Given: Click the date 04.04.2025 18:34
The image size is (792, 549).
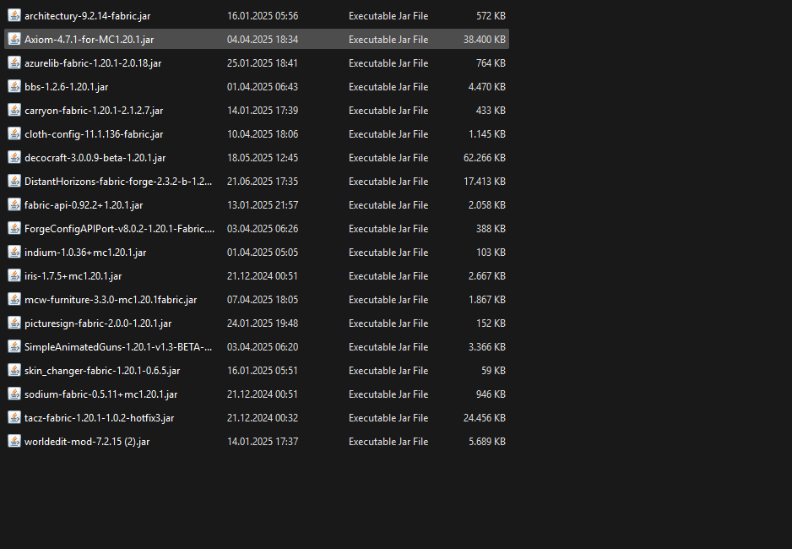Looking at the screenshot, I should point(262,40).
